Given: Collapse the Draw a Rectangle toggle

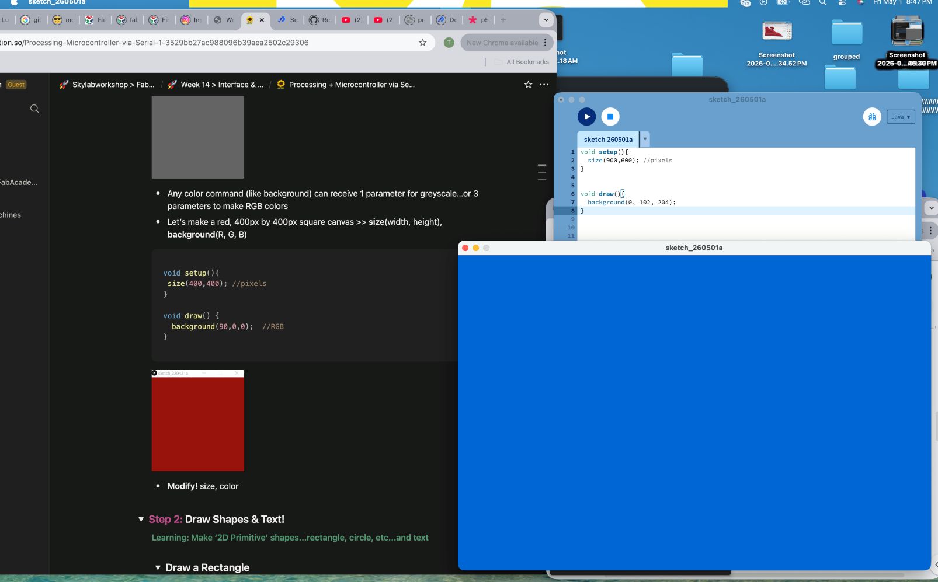Looking at the screenshot, I should coord(158,567).
